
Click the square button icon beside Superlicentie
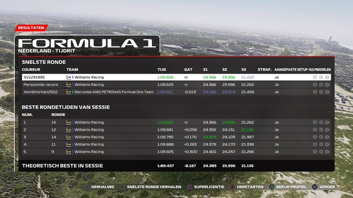pyautogui.click(x=190, y=187)
